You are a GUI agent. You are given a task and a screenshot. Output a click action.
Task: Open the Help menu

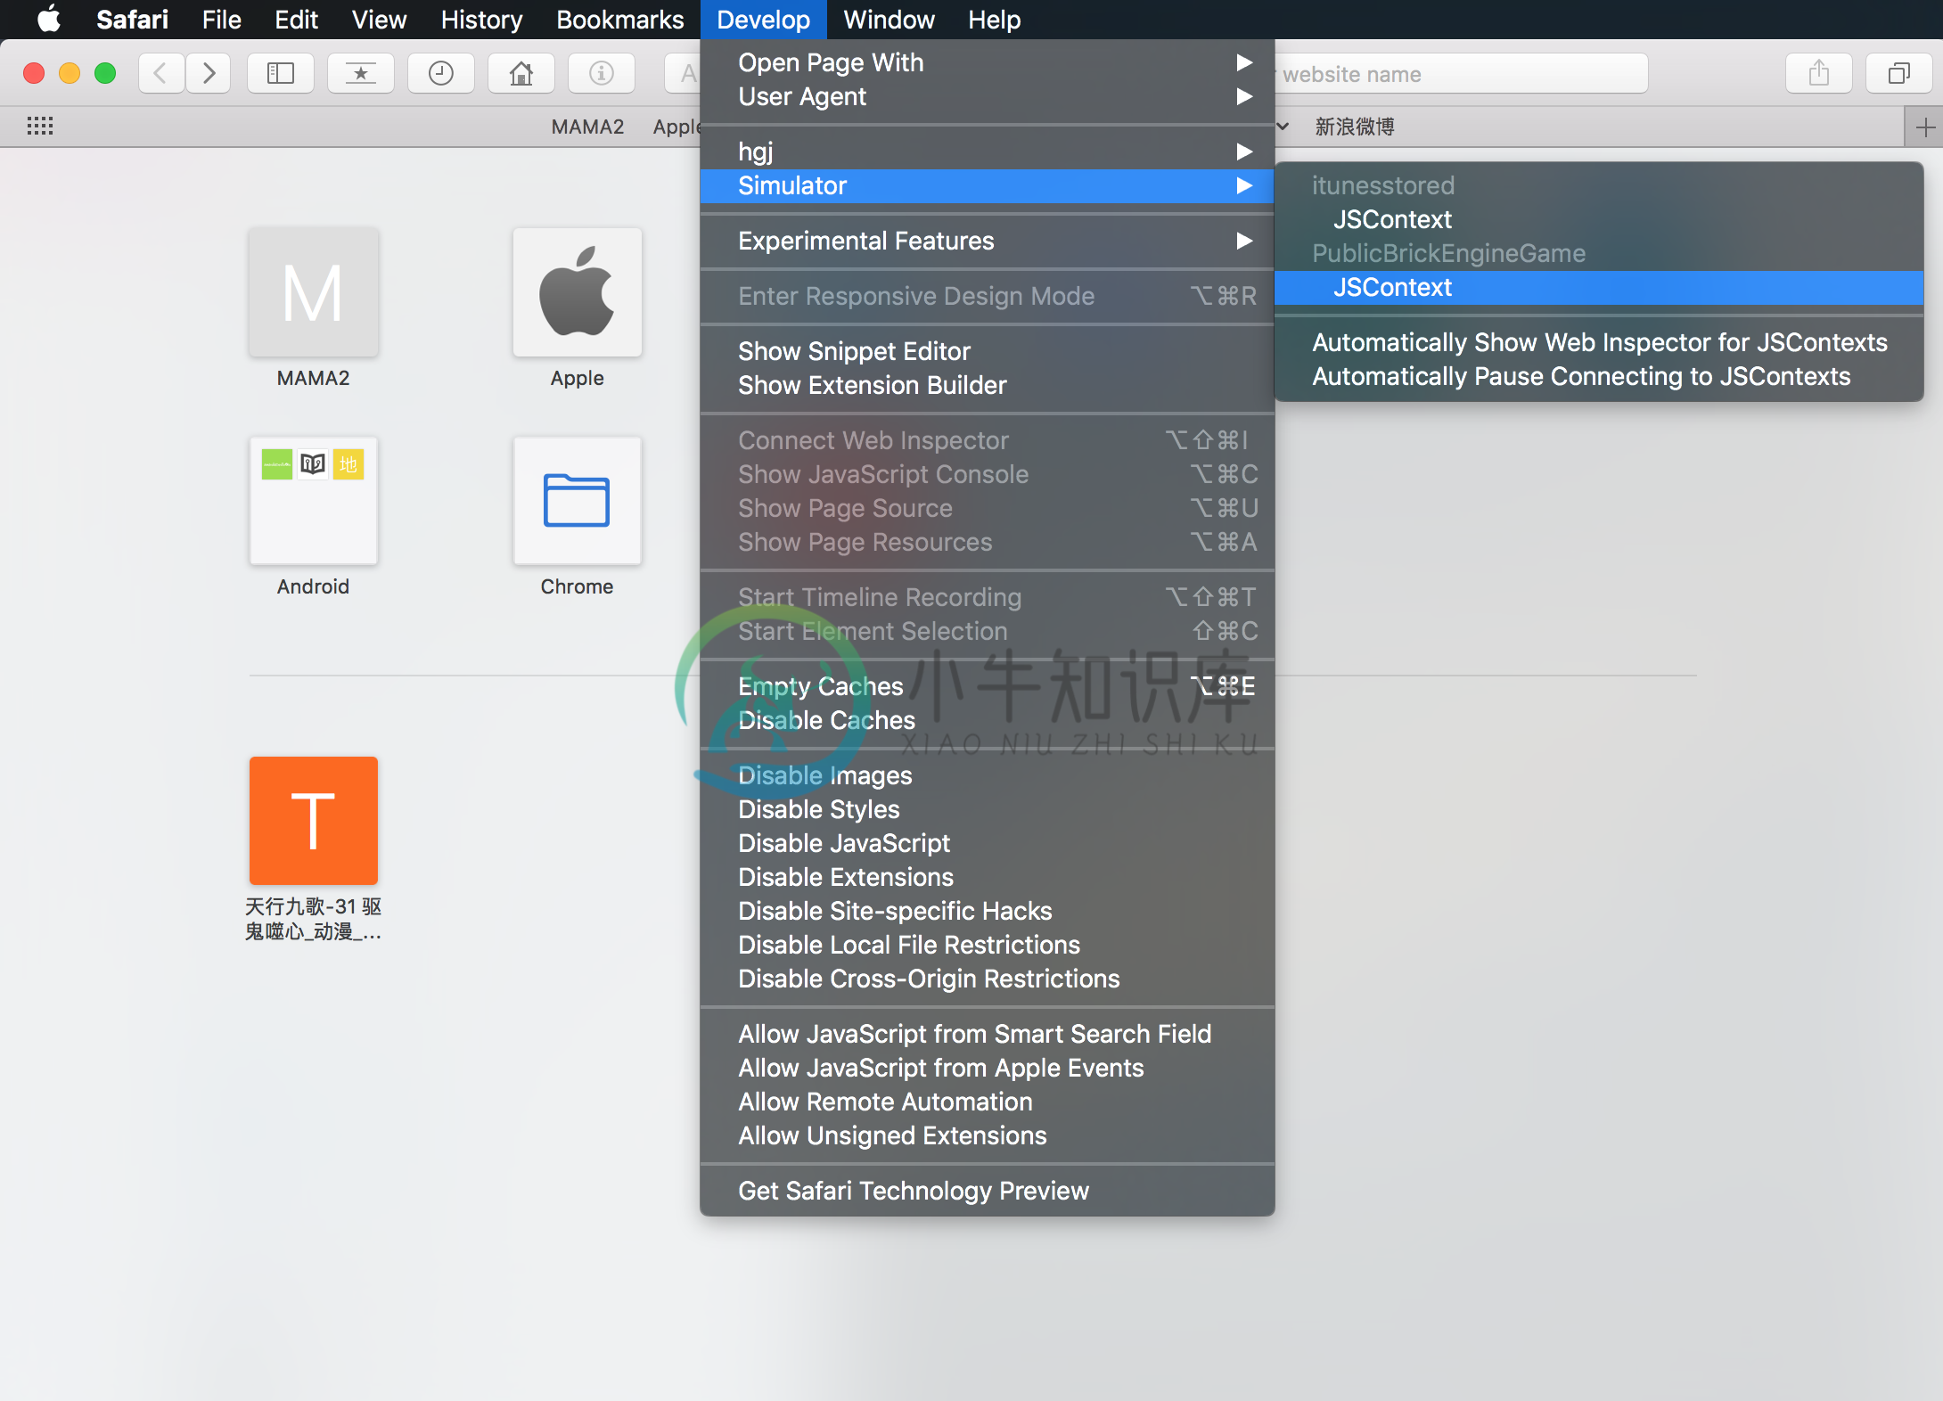point(994,19)
